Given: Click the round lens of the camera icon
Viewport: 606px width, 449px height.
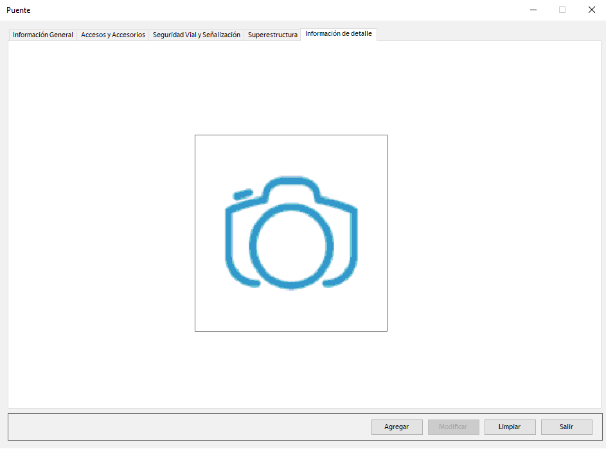Looking at the screenshot, I should (291, 245).
